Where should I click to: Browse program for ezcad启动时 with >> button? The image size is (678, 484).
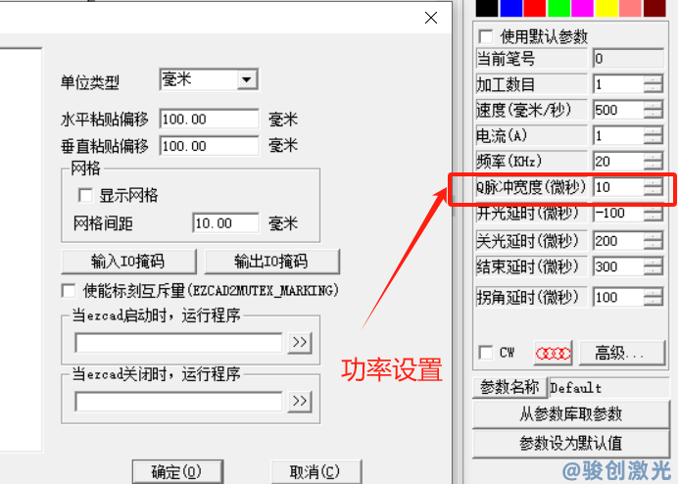tap(300, 342)
